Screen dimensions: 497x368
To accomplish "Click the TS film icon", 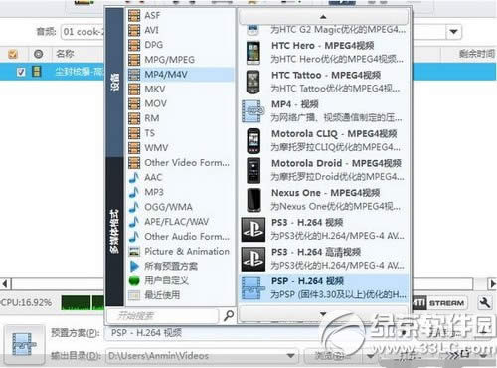I will pyautogui.click(x=134, y=133).
